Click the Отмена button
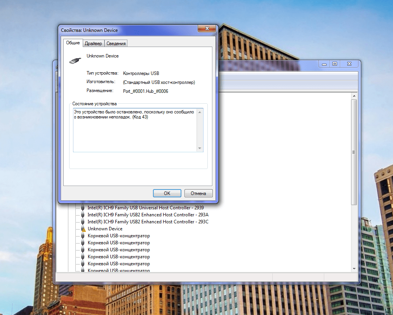The width and height of the screenshot is (393, 315). 198,193
